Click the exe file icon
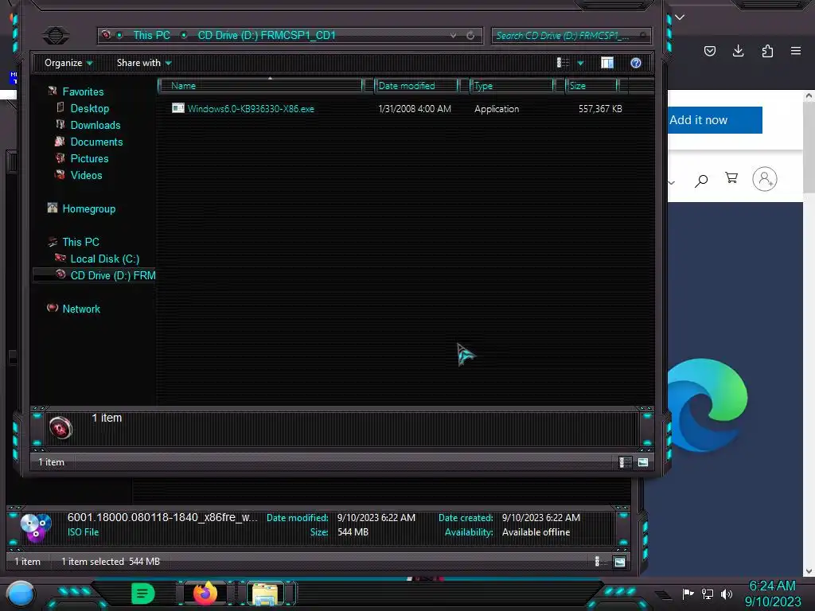815x611 pixels. pyautogui.click(x=178, y=108)
